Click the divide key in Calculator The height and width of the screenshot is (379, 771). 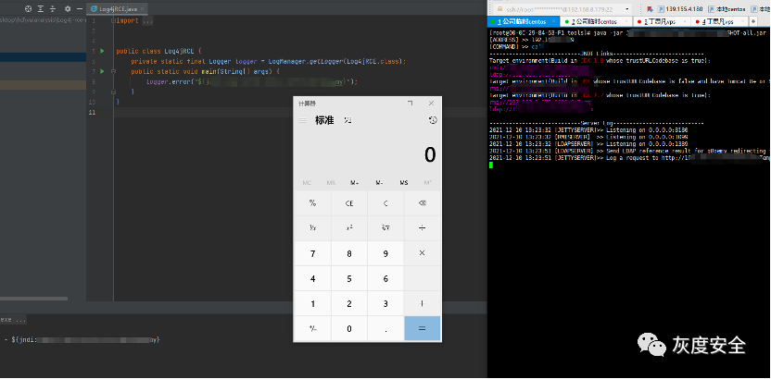(422, 228)
